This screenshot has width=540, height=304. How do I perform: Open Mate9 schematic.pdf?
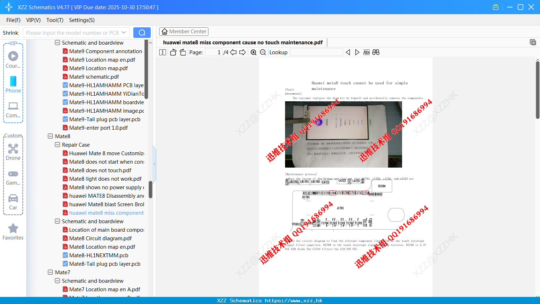click(x=94, y=77)
